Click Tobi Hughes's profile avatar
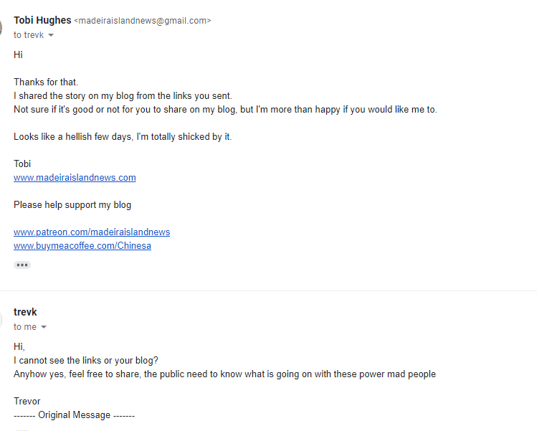537x431 pixels. coord(2,27)
